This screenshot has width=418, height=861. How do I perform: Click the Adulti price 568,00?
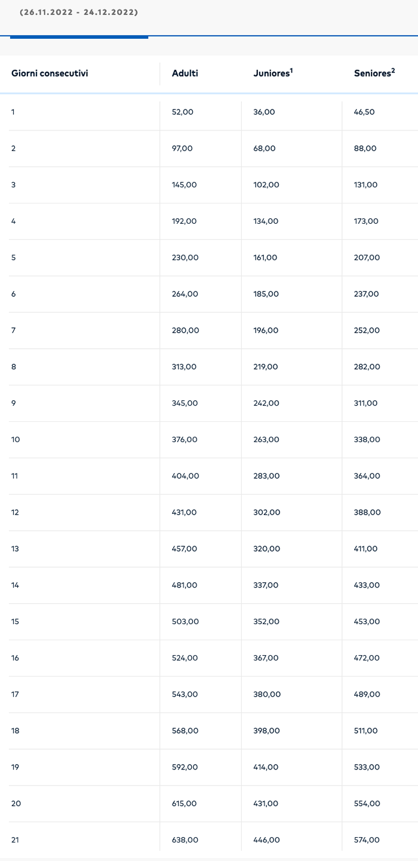click(x=185, y=731)
